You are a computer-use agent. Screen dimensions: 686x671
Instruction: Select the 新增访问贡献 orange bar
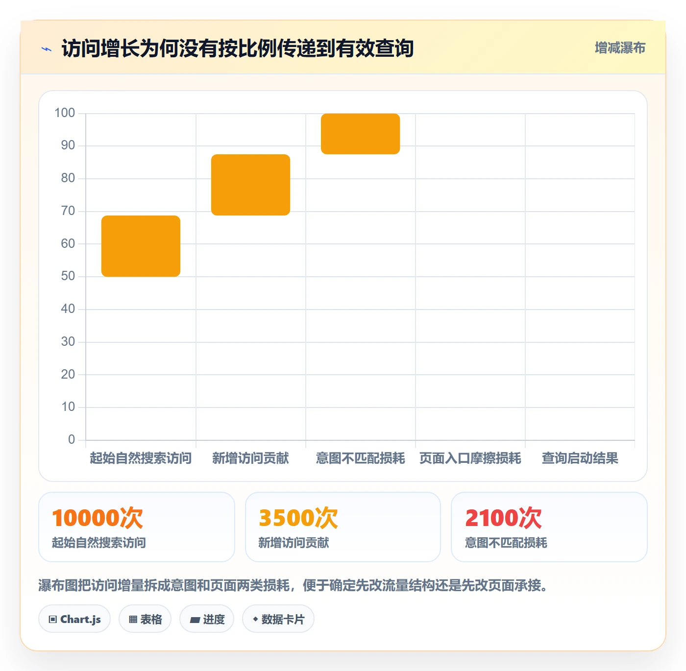click(250, 185)
